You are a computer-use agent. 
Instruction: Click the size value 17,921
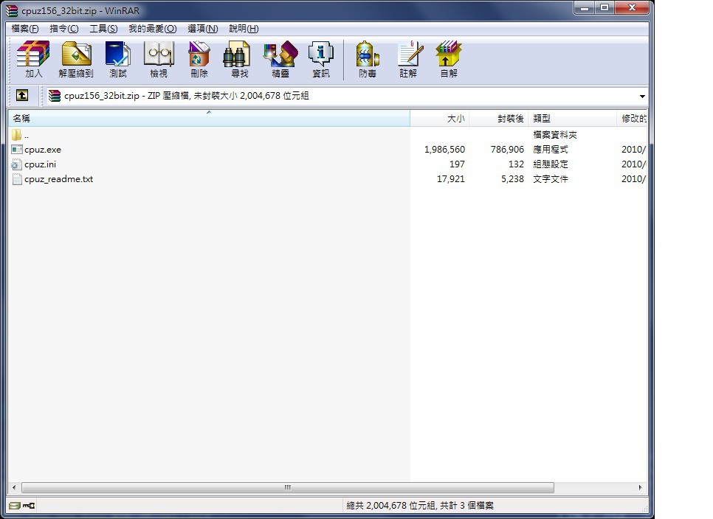451,179
